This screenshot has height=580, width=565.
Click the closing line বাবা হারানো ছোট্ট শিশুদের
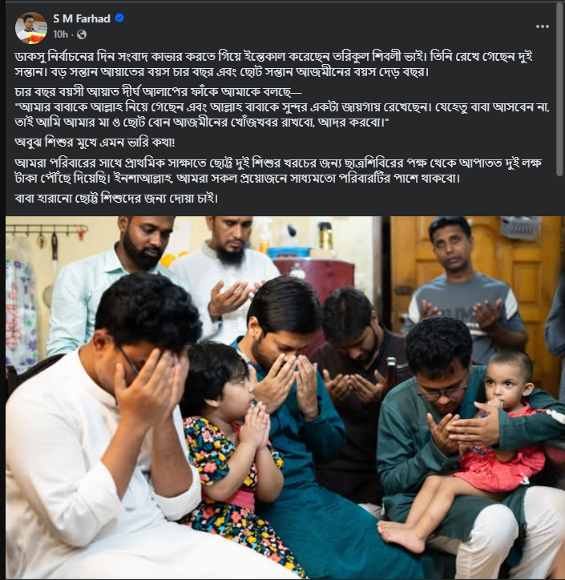click(116, 198)
